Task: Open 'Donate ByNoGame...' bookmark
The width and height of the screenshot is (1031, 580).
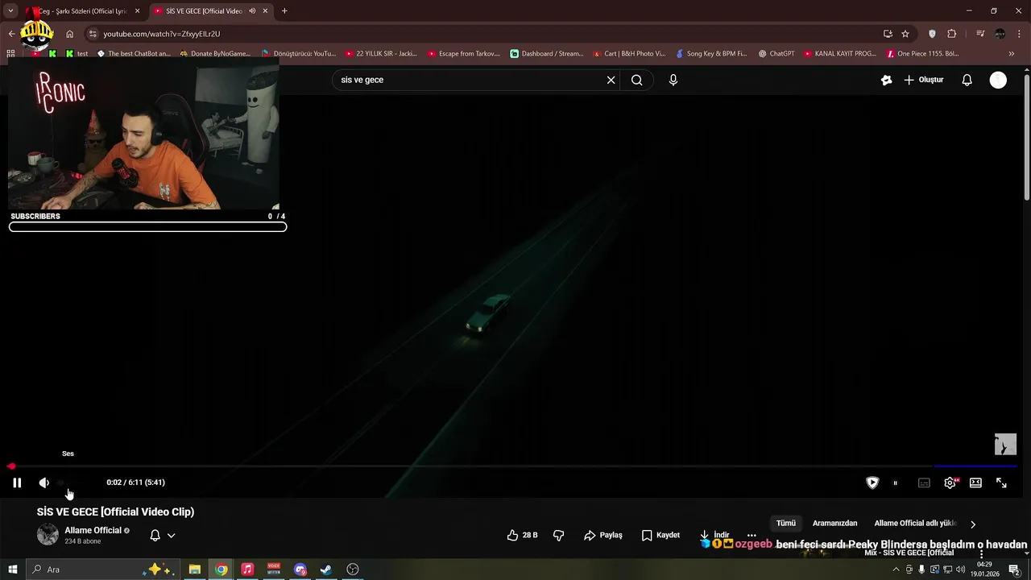Action: click(x=216, y=54)
